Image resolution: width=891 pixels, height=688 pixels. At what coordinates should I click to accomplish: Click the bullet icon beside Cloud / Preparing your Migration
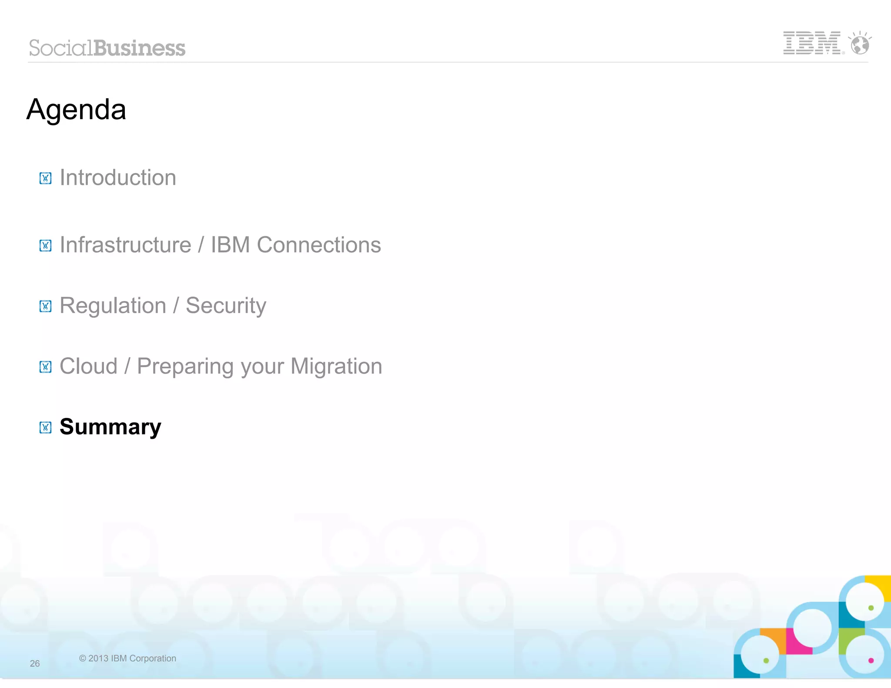[45, 367]
